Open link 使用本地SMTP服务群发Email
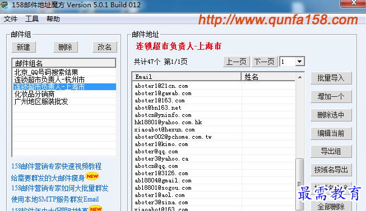The width and height of the screenshot is (366, 211). click(x=55, y=199)
